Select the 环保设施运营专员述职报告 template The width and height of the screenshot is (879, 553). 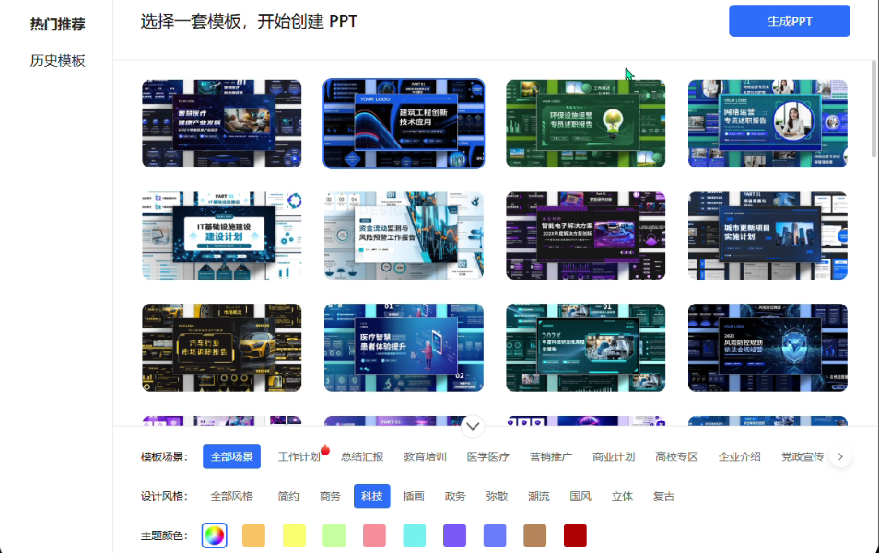coord(585,123)
